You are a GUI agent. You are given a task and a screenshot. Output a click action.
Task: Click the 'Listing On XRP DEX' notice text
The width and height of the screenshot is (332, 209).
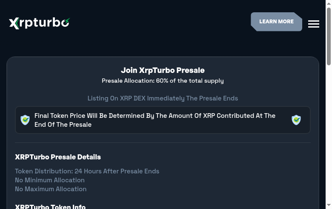[163, 98]
